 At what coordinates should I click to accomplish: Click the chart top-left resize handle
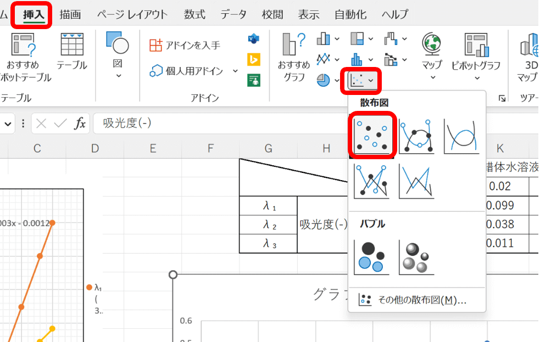(173, 274)
